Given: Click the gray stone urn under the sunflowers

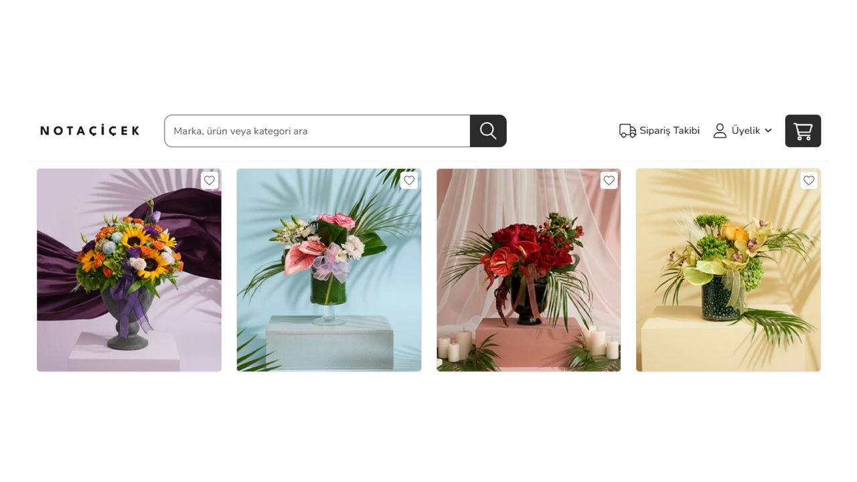Looking at the screenshot, I should point(129,318).
